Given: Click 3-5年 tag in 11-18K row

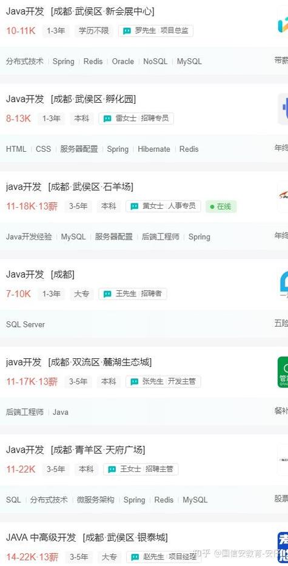Looking at the screenshot, I should click(x=78, y=206).
